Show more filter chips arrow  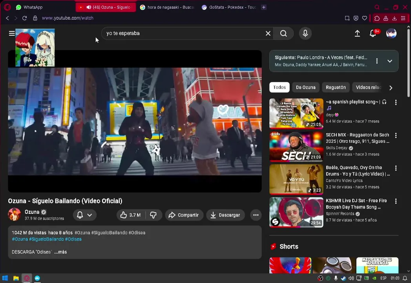click(x=391, y=88)
